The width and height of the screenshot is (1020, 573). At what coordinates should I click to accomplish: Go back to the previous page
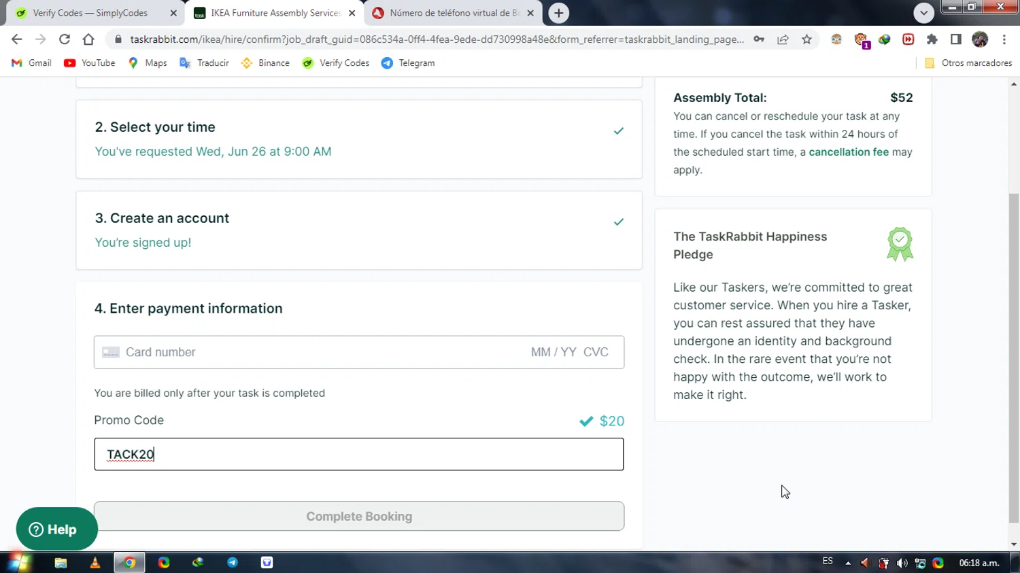click(17, 39)
